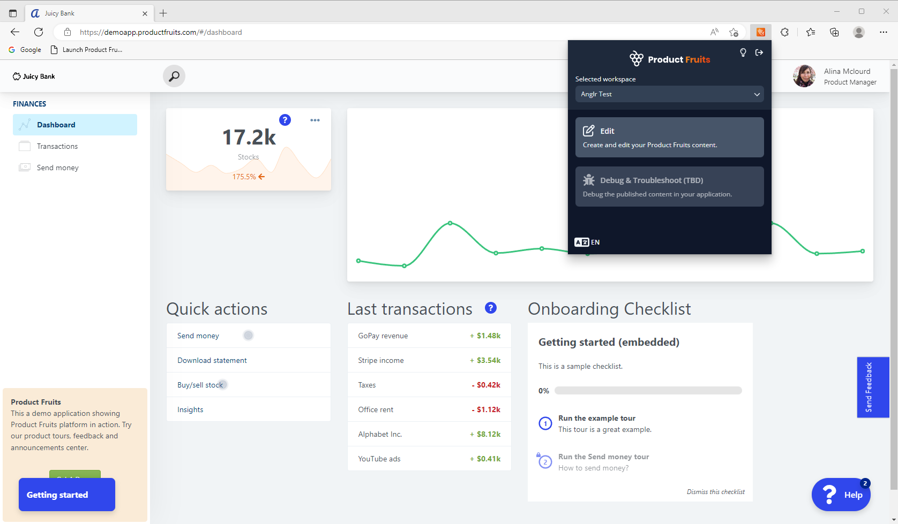
Task: Click the Edge favorites star icon
Action: (x=810, y=32)
